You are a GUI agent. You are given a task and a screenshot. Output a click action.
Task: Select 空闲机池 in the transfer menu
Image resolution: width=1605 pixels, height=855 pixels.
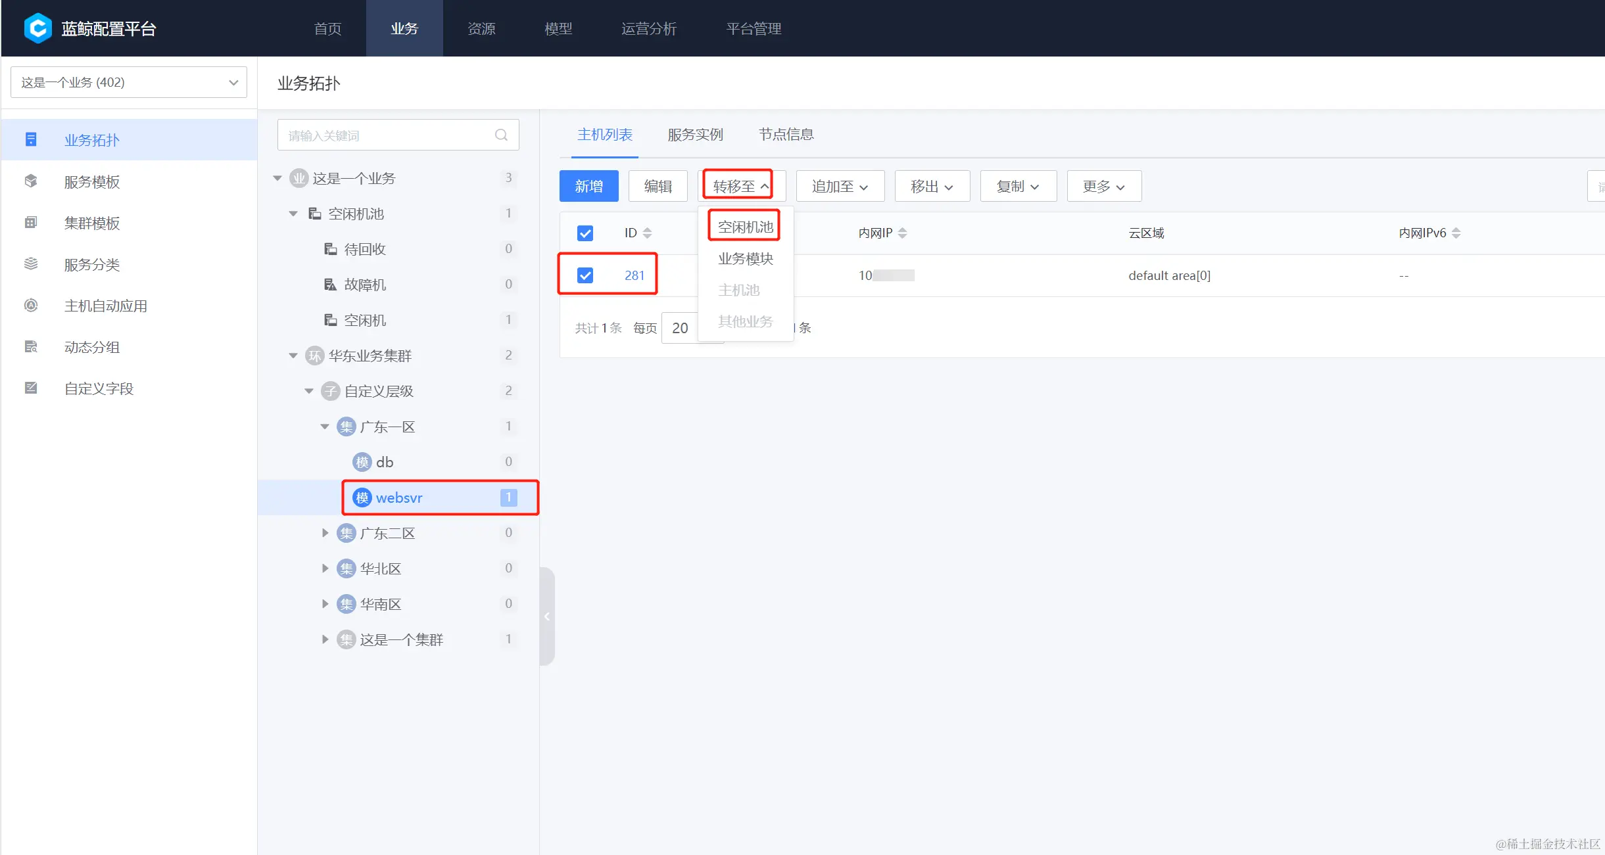tap(746, 227)
